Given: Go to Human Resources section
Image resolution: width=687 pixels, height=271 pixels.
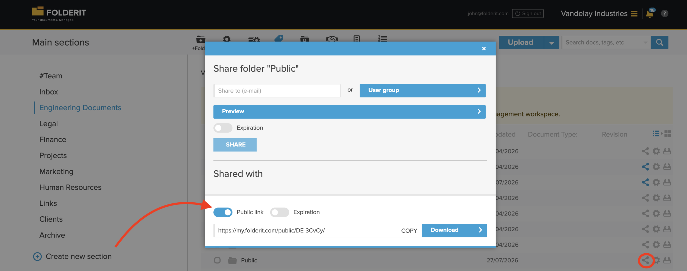Looking at the screenshot, I should click(x=70, y=187).
